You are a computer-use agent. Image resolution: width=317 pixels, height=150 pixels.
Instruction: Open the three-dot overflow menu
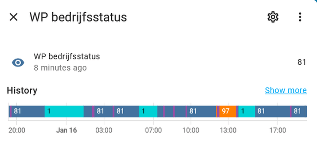(x=300, y=17)
